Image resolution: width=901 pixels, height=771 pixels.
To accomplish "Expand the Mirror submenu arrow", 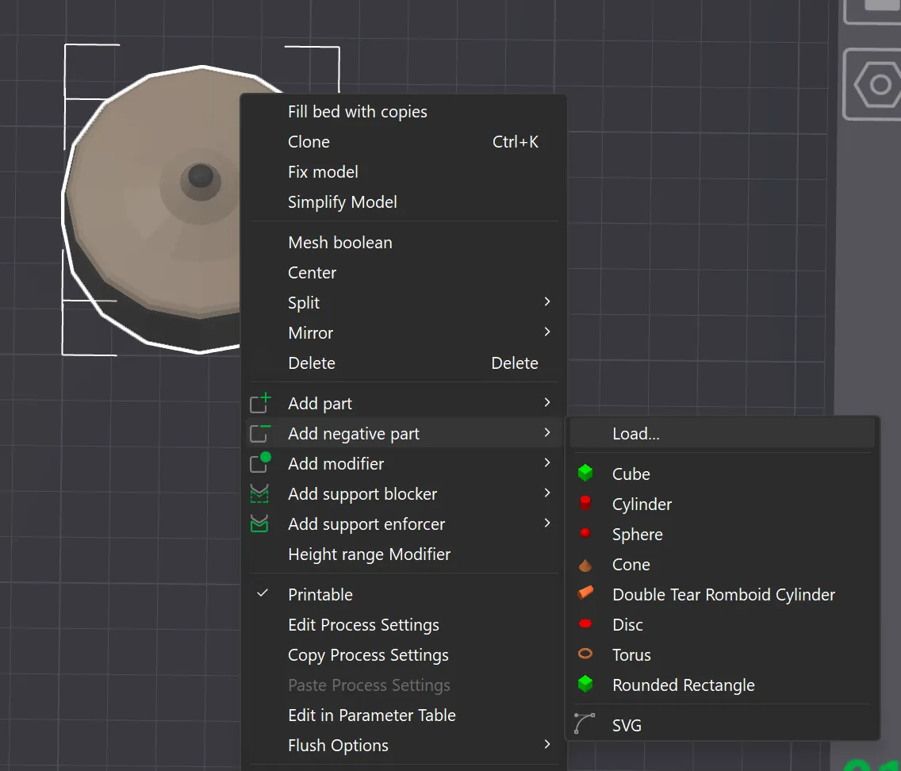I will (547, 332).
